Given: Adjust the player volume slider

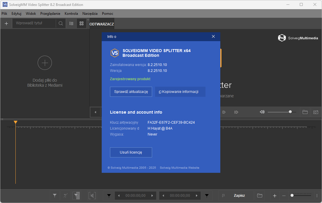Looking at the screenshot, I should pos(282,112).
